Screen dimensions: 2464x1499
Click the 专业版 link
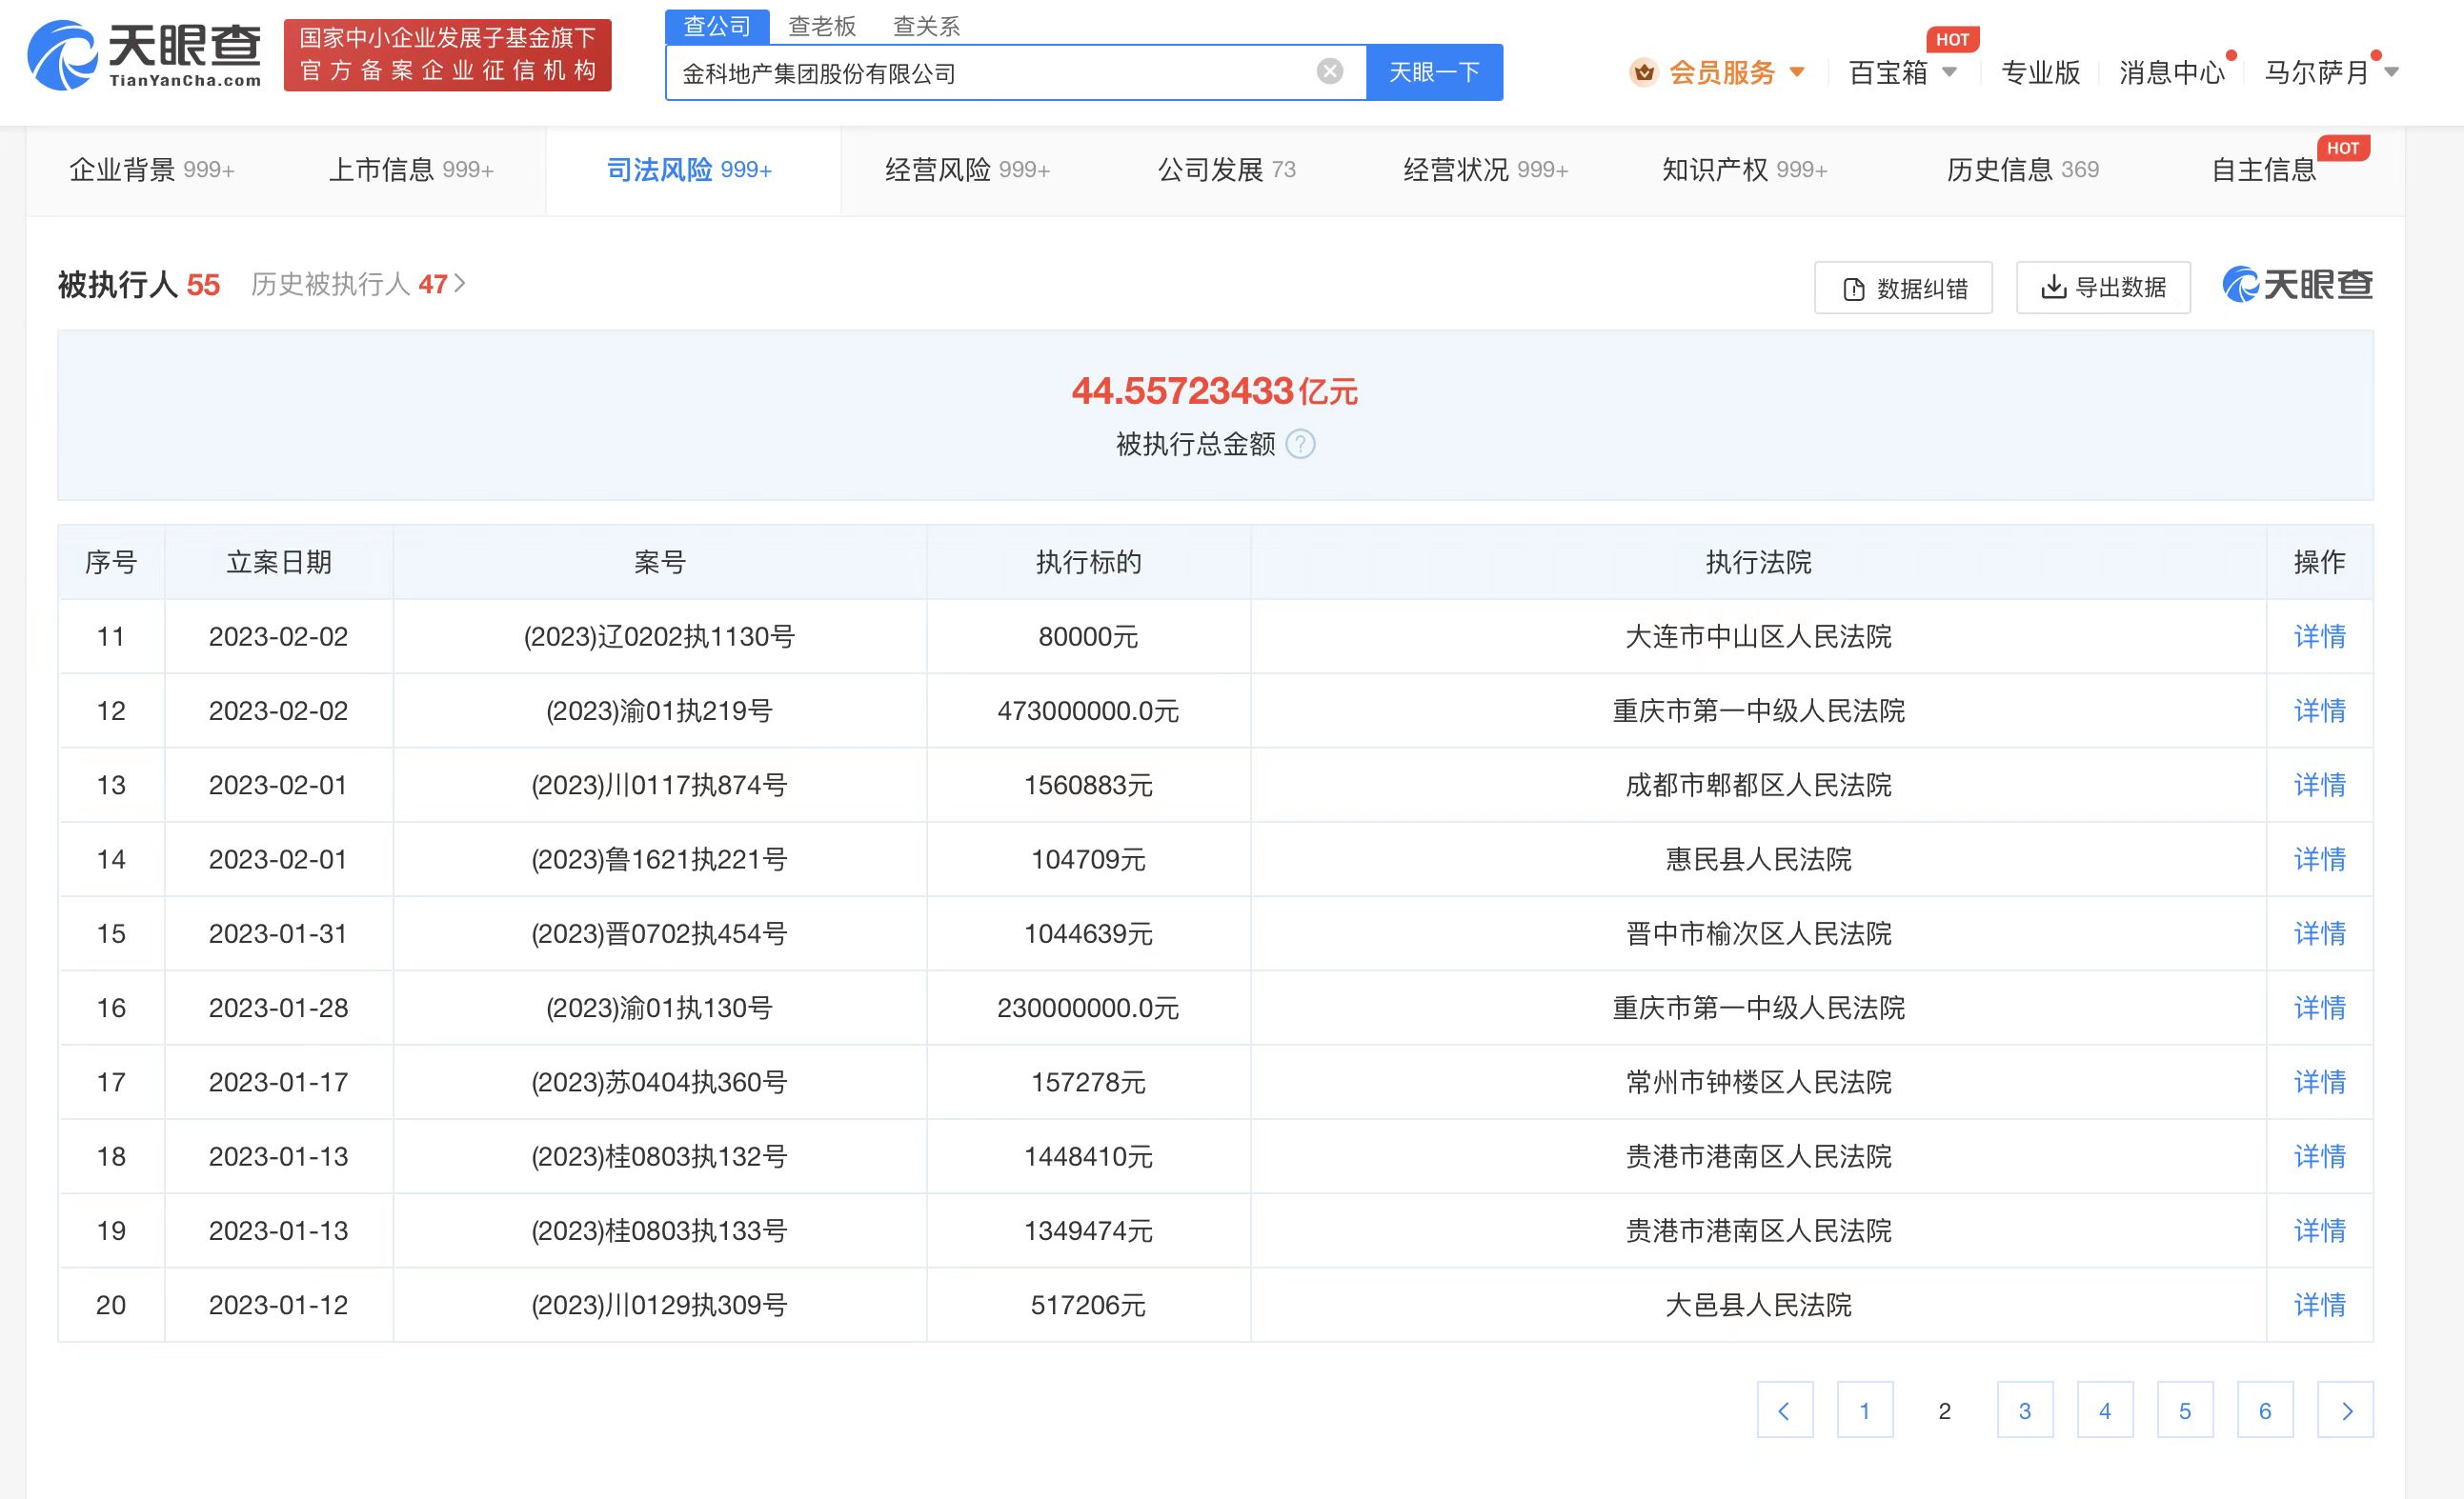pos(2040,72)
